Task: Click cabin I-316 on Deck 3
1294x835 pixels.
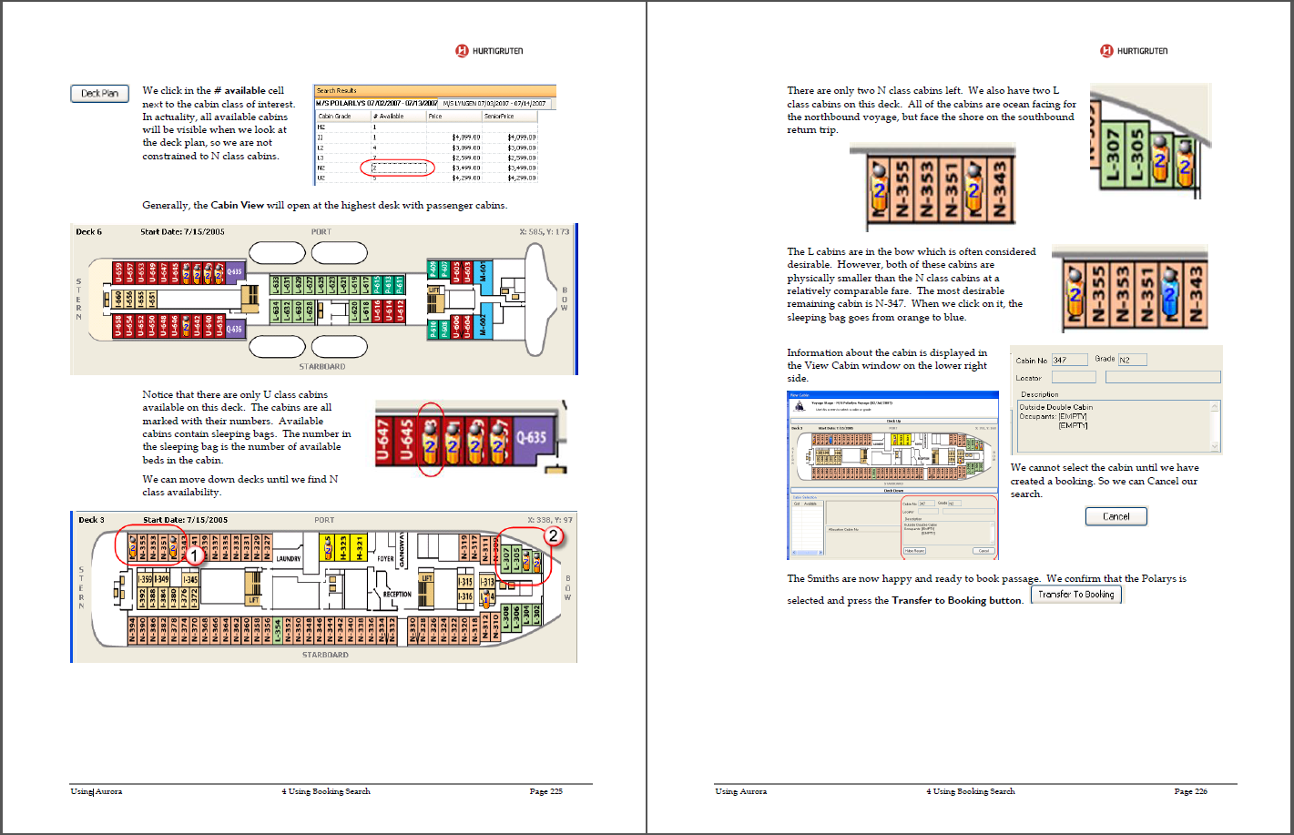Action: 465,596
